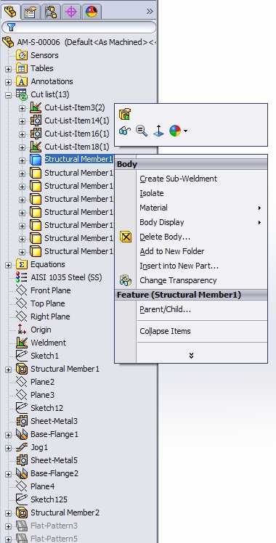Click the Cut-List-Item14(1) sheet metal icon
The width and height of the screenshot is (276, 543).
(x=36, y=121)
